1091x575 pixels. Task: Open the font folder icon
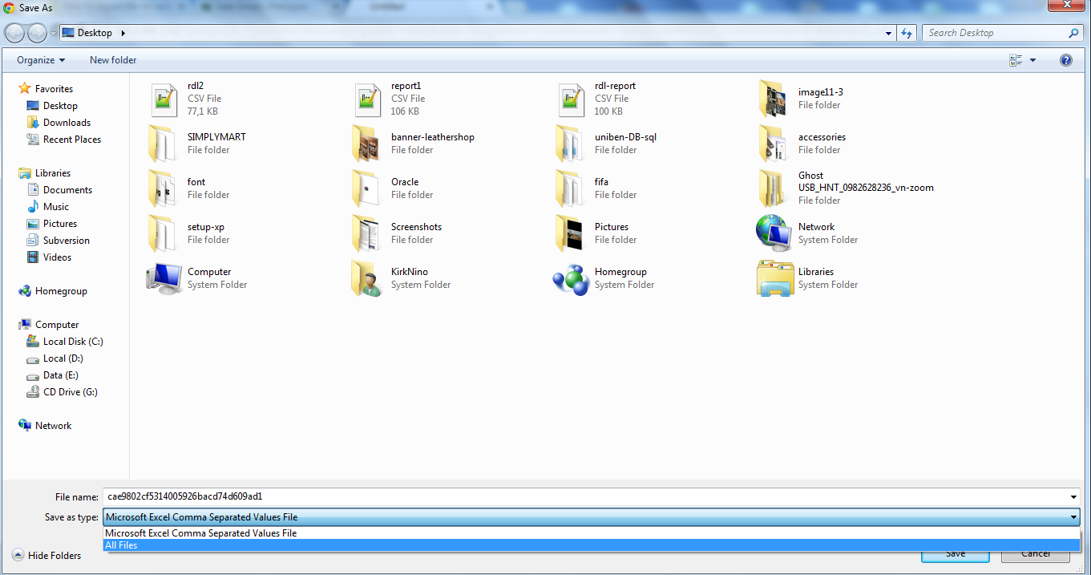[163, 188]
